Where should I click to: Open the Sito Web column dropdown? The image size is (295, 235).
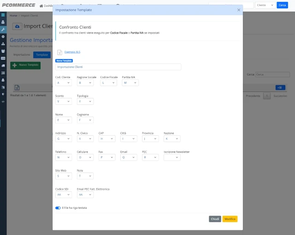coord(64,176)
